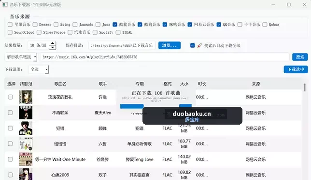This screenshot has width=311, height=180.
Task: Uncheck the QQ音乐 source
Action: point(219,25)
